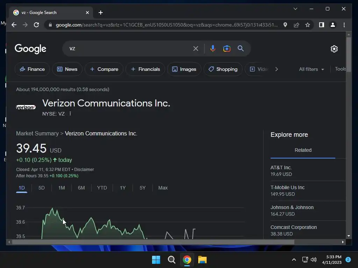Go back to the previous page
This screenshot has width=358, height=268.
(14, 25)
